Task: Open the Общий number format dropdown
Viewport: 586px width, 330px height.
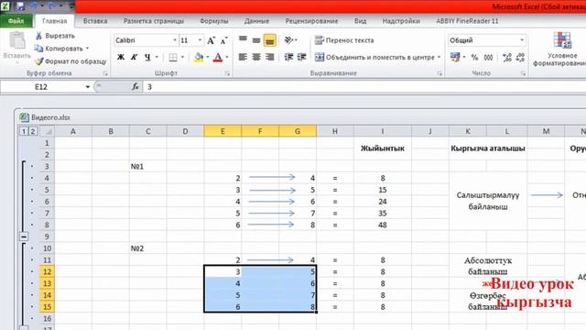Action: tap(522, 40)
